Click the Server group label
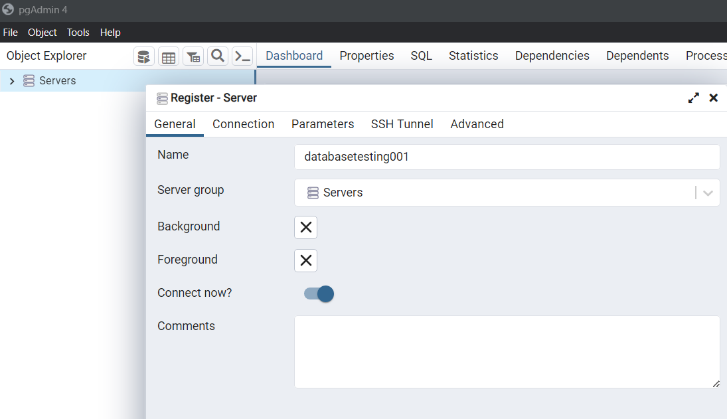The width and height of the screenshot is (727, 419). (x=191, y=190)
